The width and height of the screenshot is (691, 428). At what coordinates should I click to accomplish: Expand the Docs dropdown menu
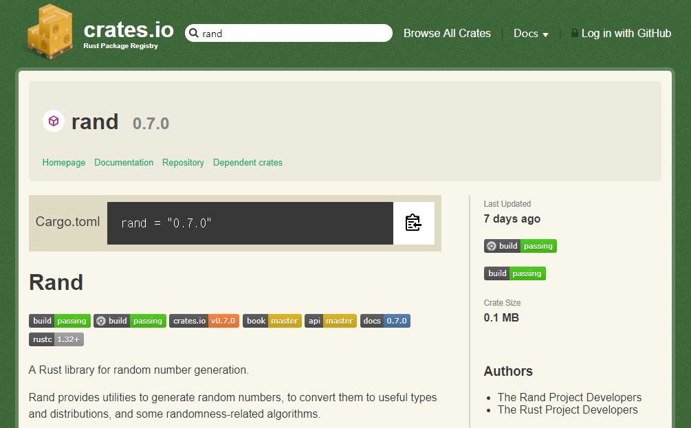(531, 34)
